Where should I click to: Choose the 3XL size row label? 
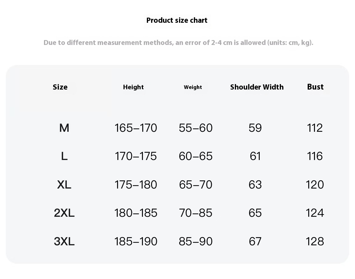pos(64,241)
